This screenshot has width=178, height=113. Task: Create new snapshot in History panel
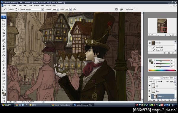point(169,53)
